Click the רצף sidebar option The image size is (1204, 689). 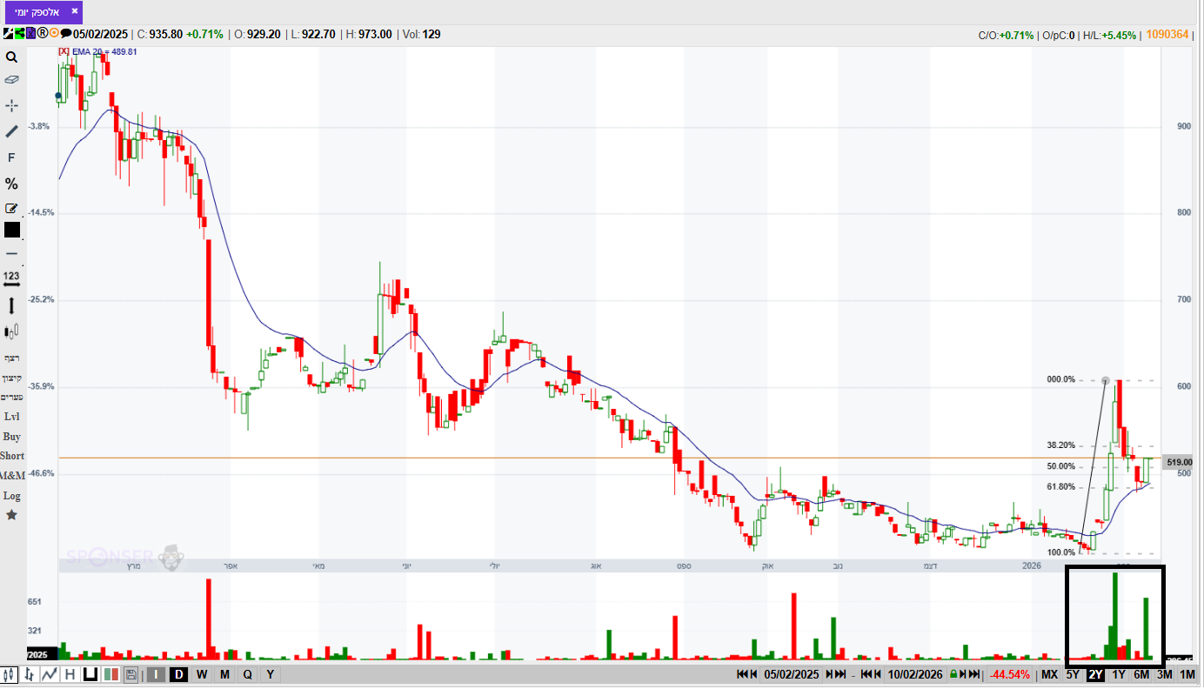tap(11, 358)
